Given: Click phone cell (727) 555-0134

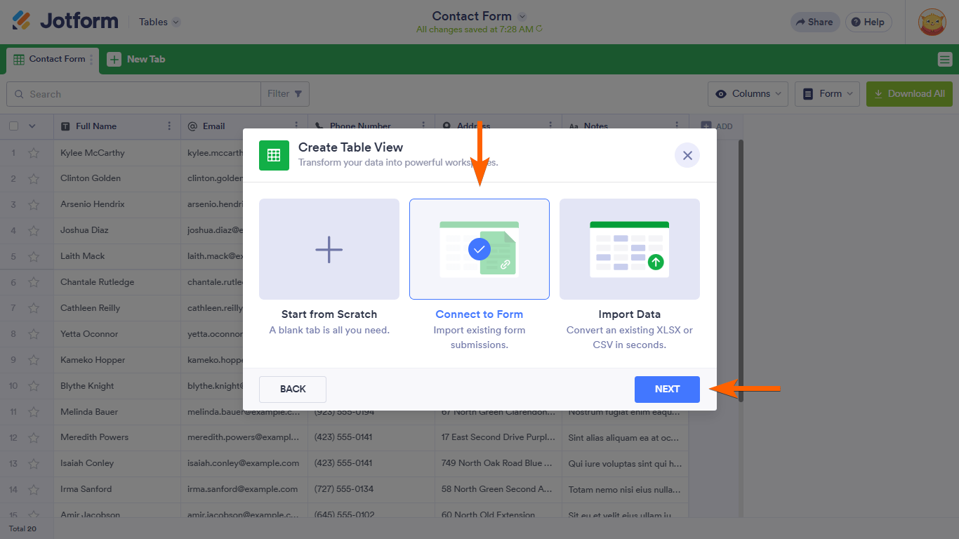Looking at the screenshot, I should [x=371, y=489].
